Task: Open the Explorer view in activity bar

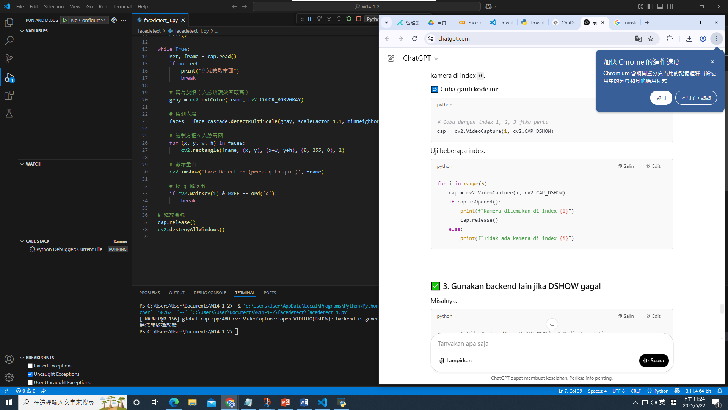Action: click(x=9, y=23)
